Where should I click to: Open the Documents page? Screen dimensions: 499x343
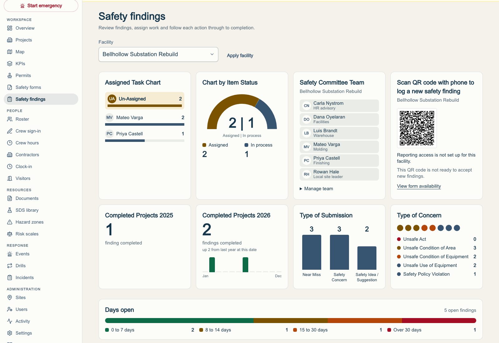[41, 198]
